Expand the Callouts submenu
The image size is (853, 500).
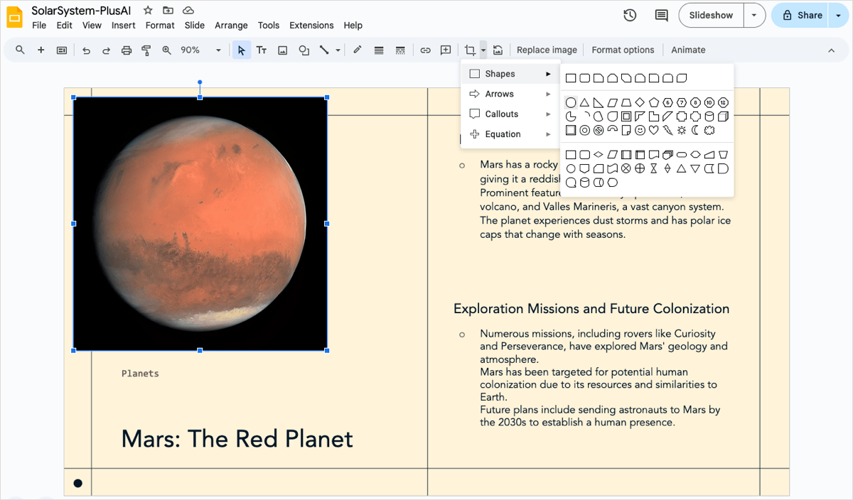(x=510, y=114)
